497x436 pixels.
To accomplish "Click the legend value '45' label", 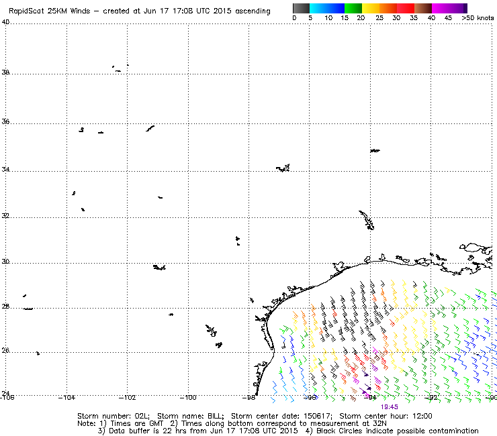I will (448, 18).
